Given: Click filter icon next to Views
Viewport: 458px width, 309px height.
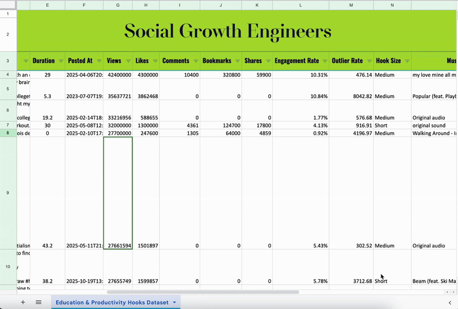Looking at the screenshot, I should pyautogui.click(x=127, y=61).
